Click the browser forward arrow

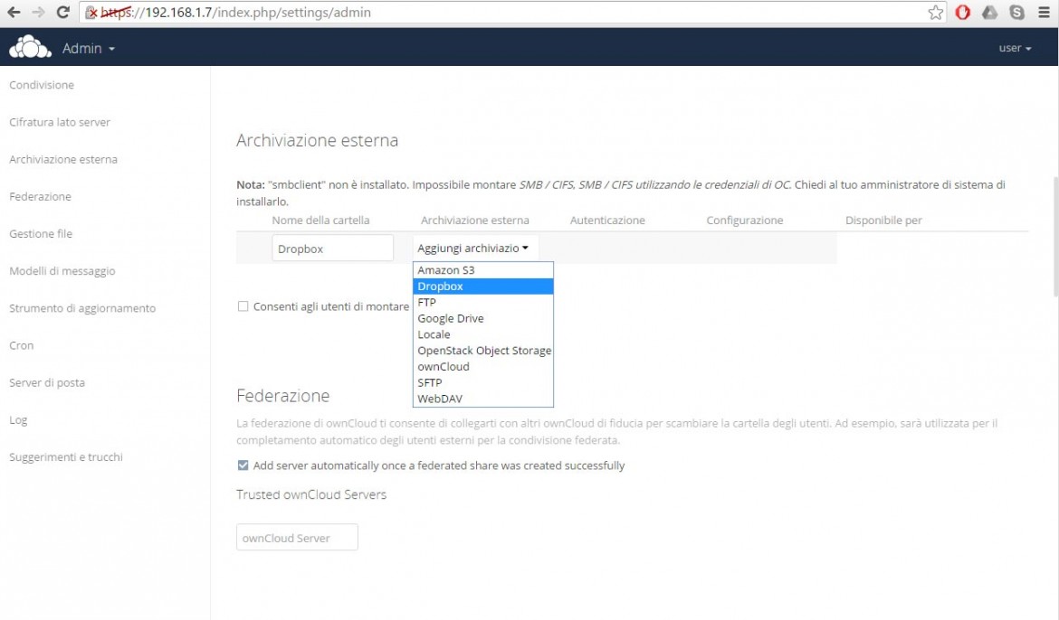click(39, 12)
